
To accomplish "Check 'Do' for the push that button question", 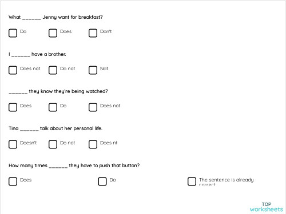I will click(x=102, y=181).
